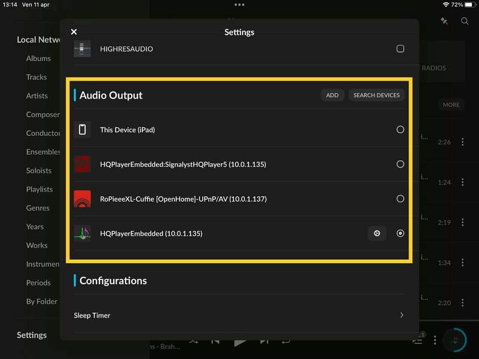The width and height of the screenshot is (479, 359).
Task: Click the RoPieeeXL-Cuffie [OpenHome]-UPnP/AV label
Action: tap(183, 199)
